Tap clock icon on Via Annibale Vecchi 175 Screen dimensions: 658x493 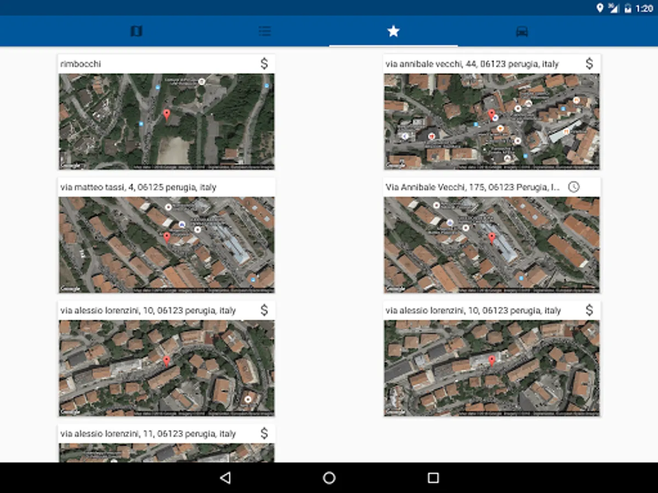point(574,187)
